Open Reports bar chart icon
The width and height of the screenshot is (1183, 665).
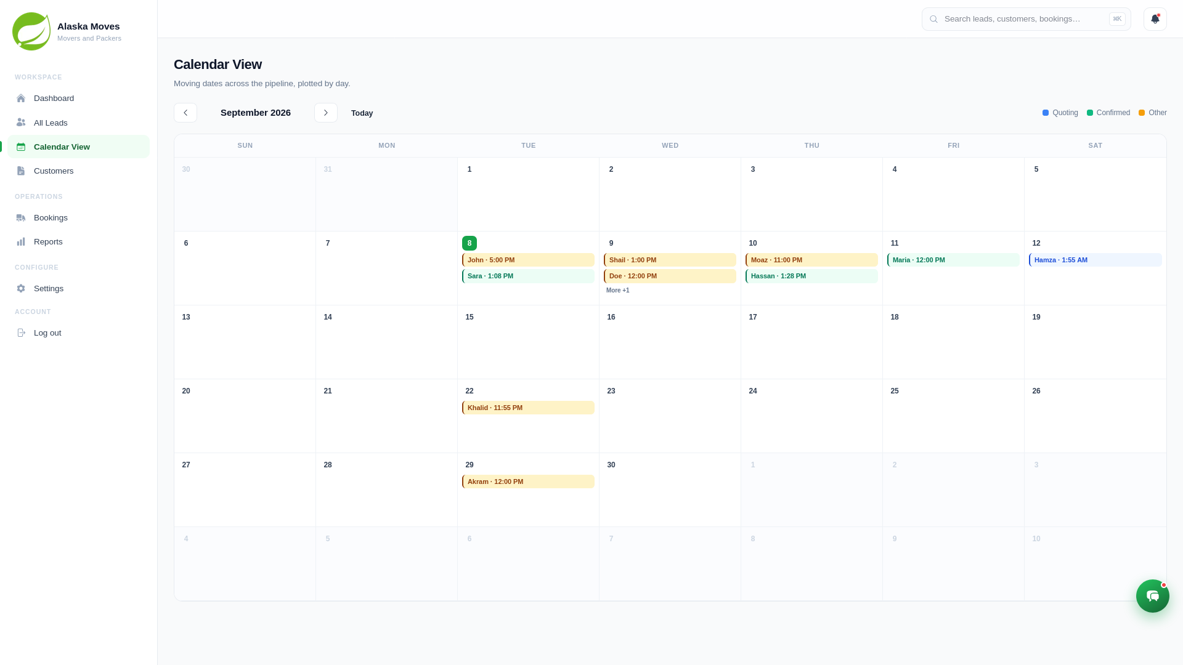(21, 242)
